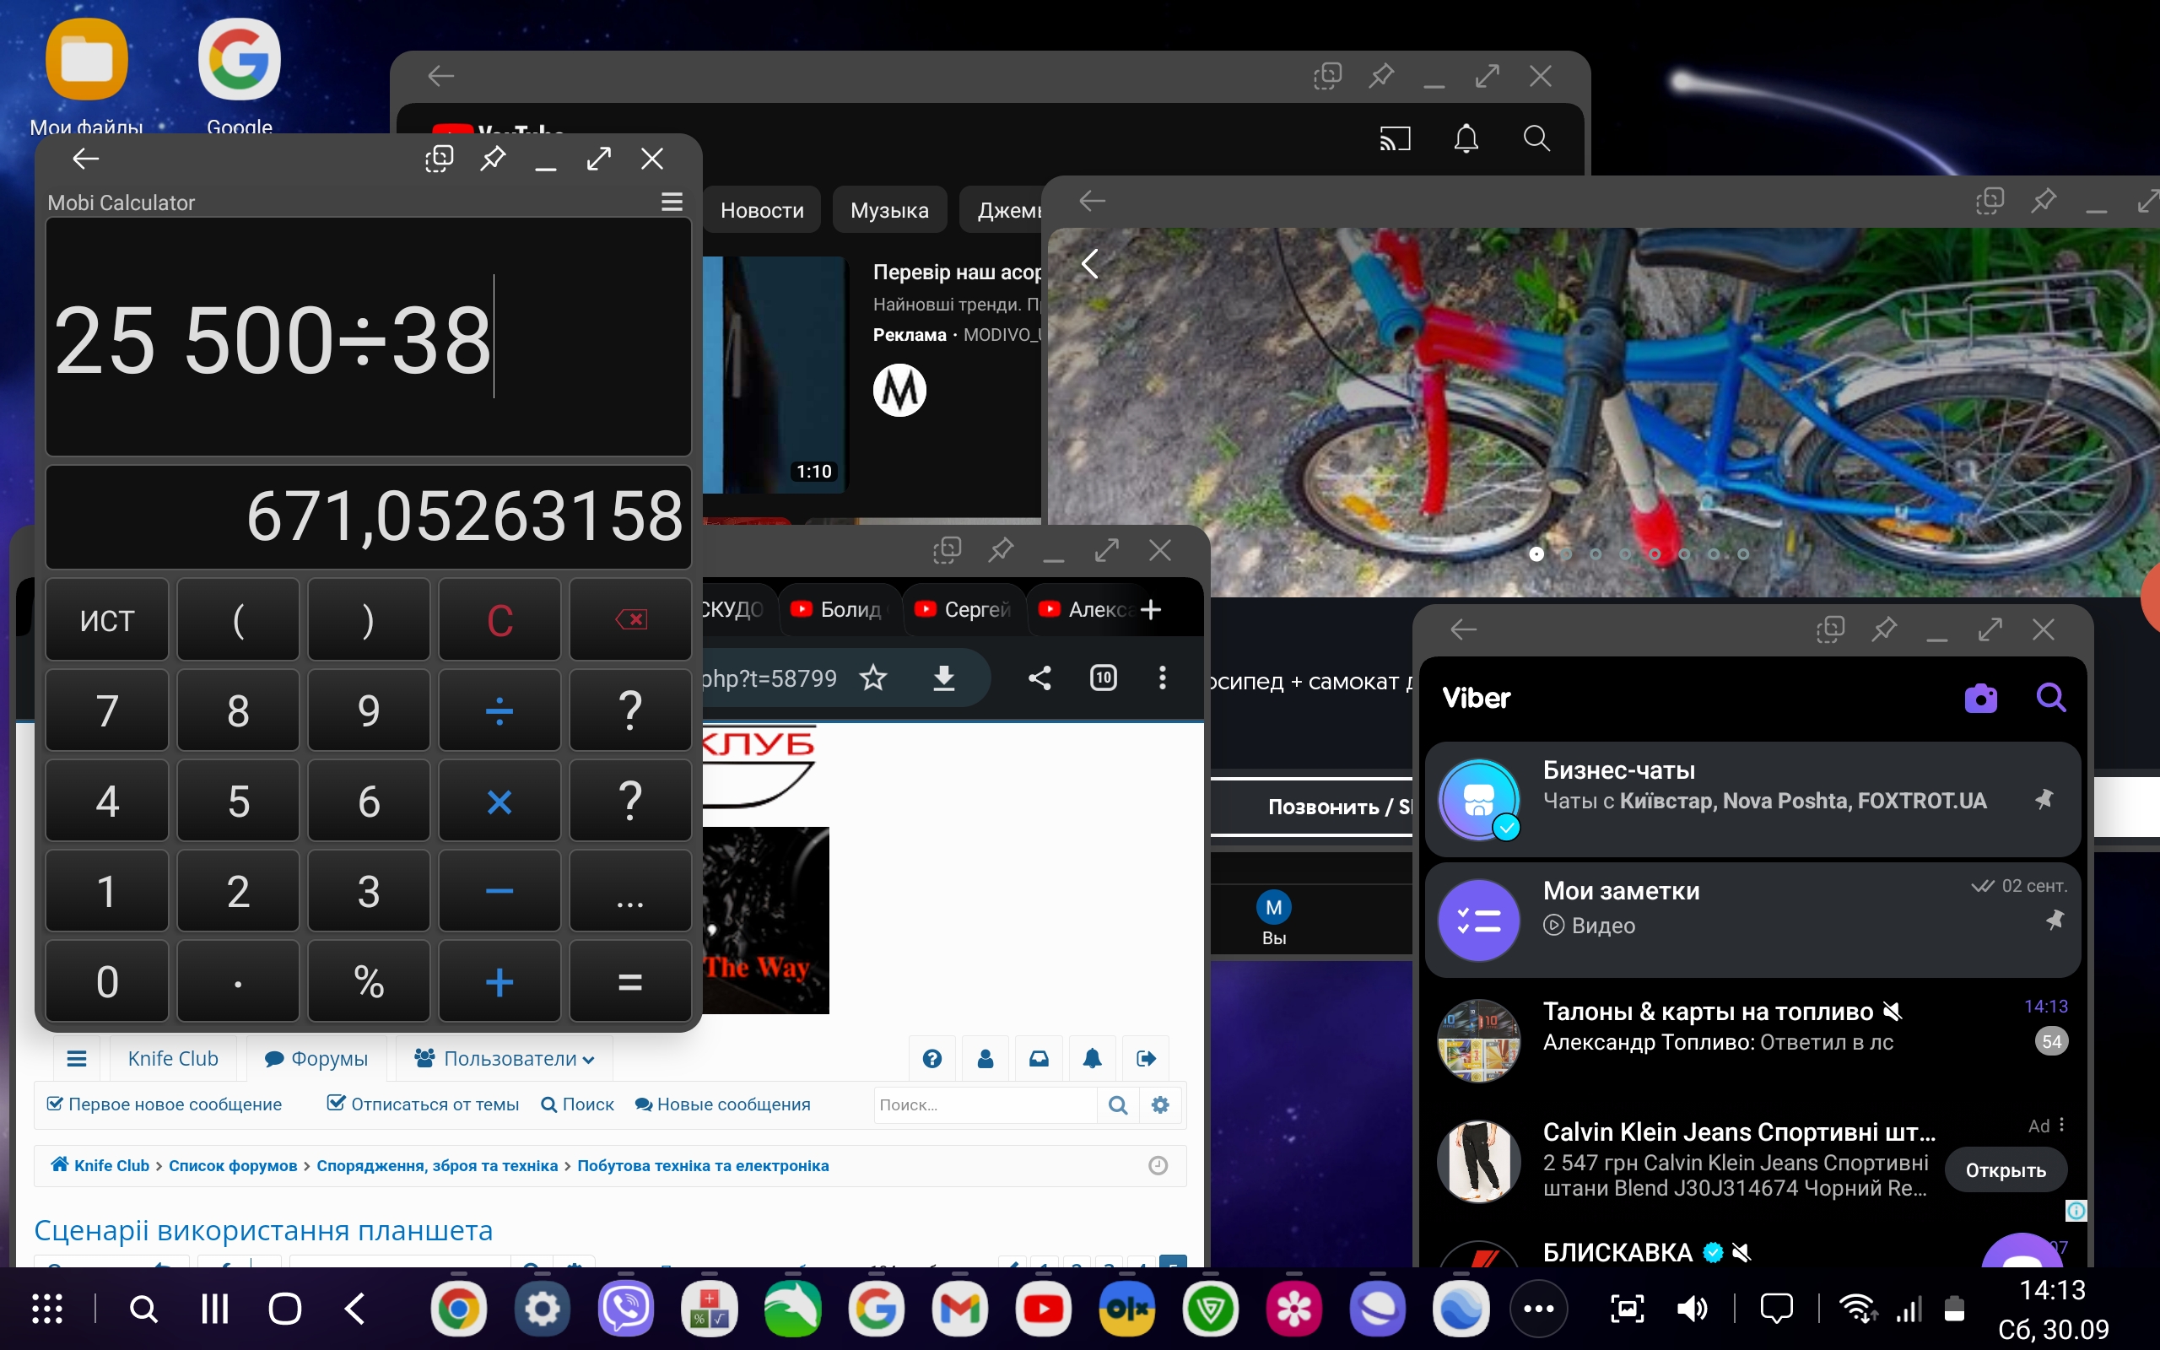Open the MODIVO advertiser channel avatar

pos(899,390)
